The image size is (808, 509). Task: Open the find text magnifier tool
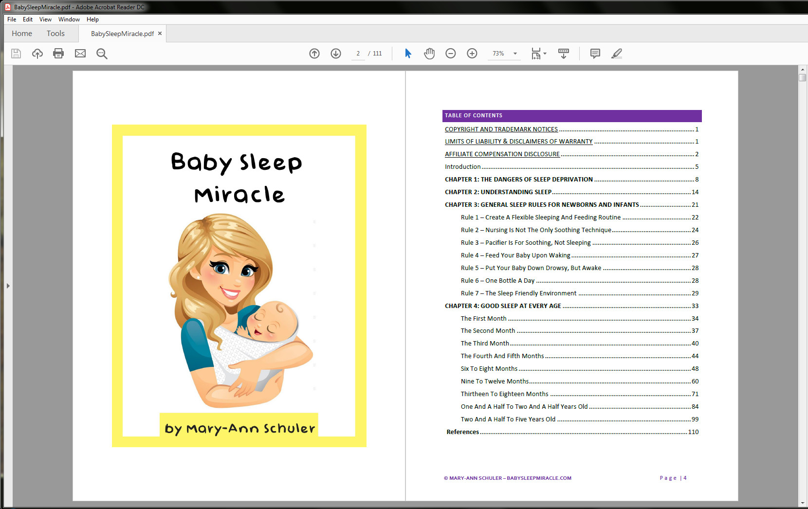(x=102, y=54)
